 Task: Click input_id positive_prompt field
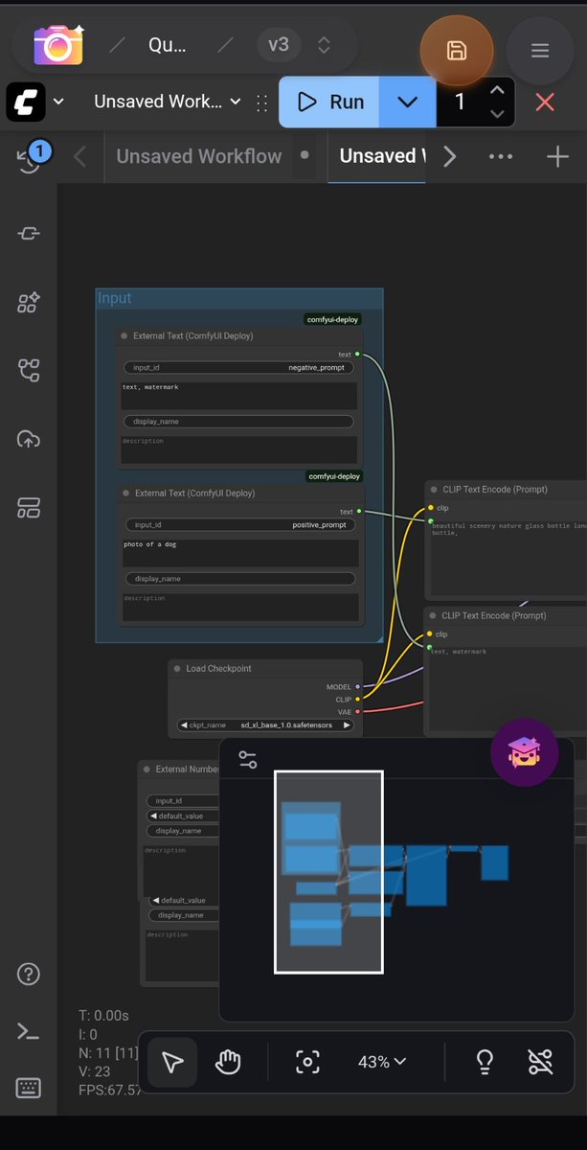239,524
